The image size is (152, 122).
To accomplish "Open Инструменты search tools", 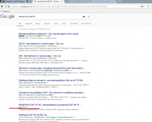I will click(86, 24).
